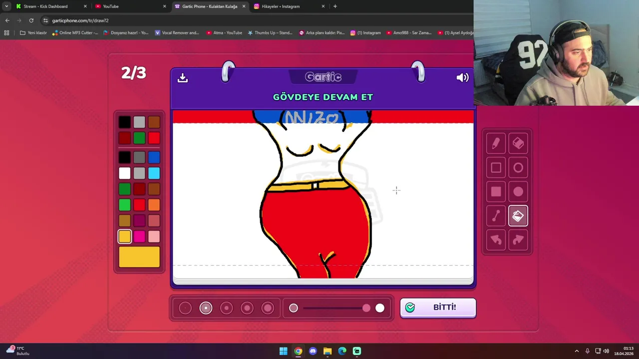Download the drawing with the download icon

183,78
